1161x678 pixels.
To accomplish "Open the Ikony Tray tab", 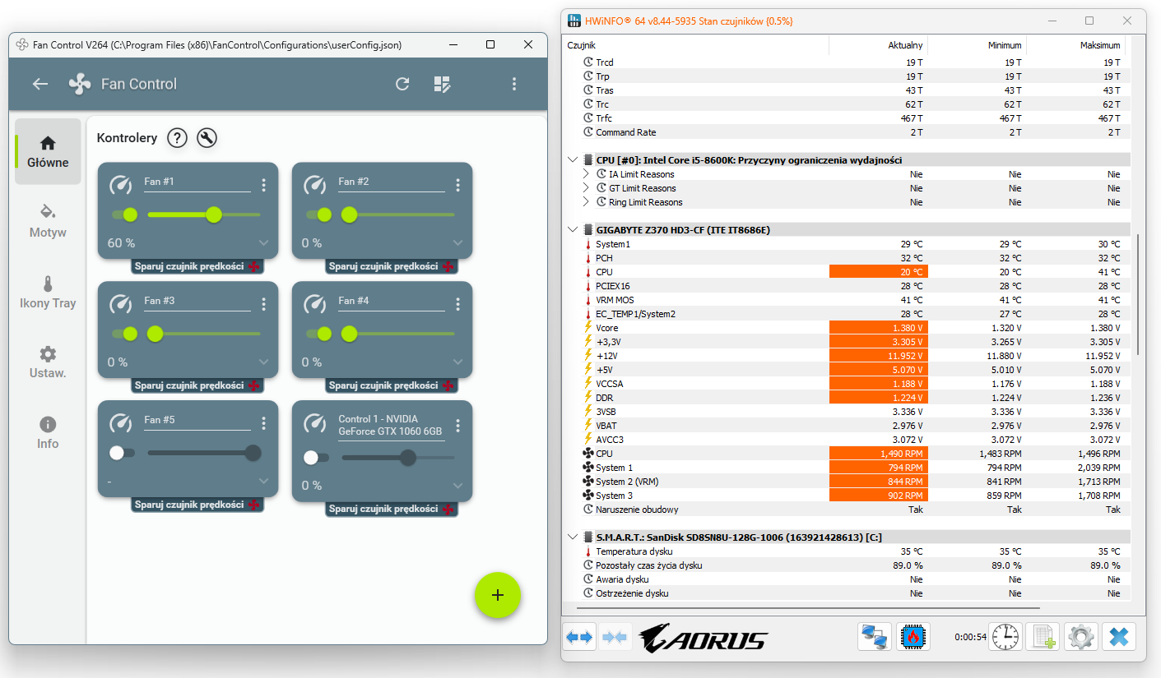I will point(48,292).
